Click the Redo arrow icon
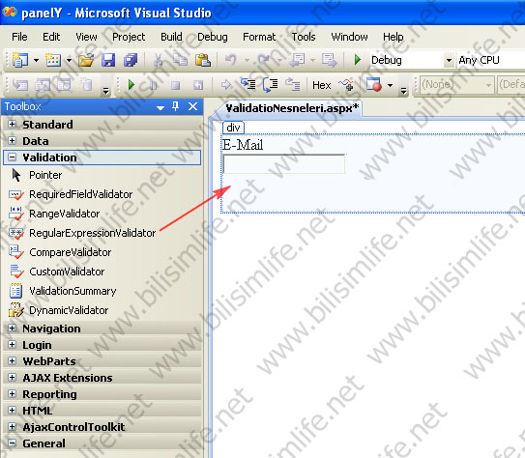525x458 pixels. coord(264,60)
